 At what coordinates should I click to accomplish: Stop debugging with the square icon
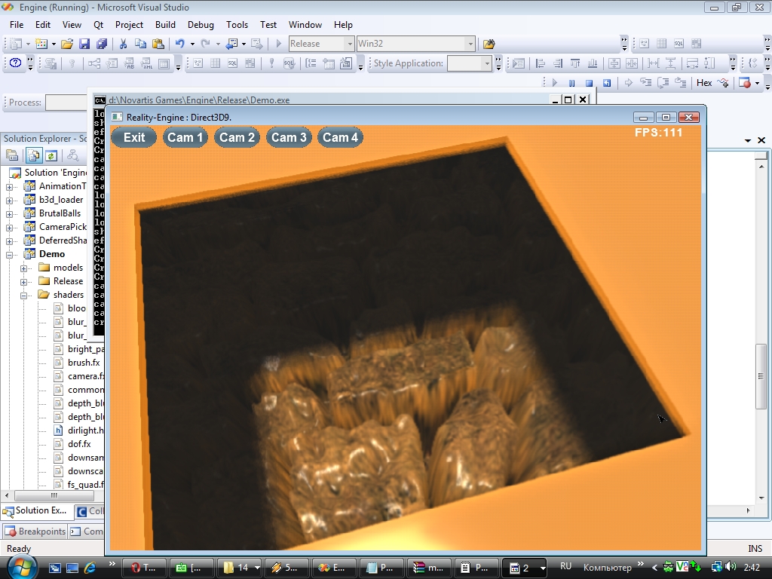589,83
